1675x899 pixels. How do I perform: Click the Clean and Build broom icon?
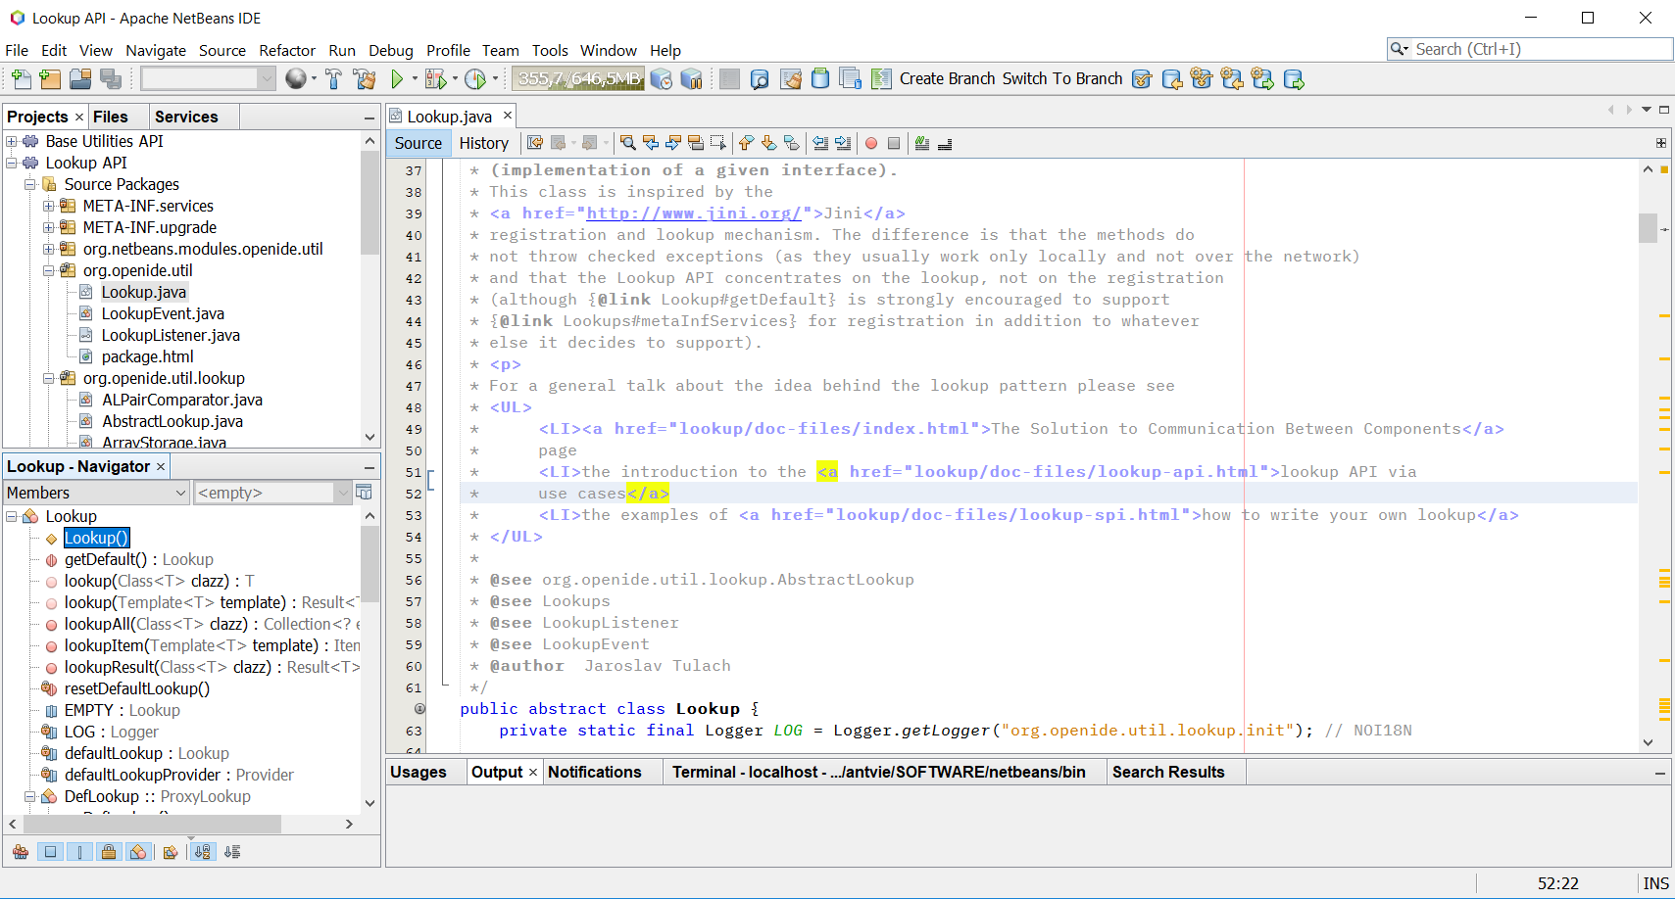[x=365, y=79]
